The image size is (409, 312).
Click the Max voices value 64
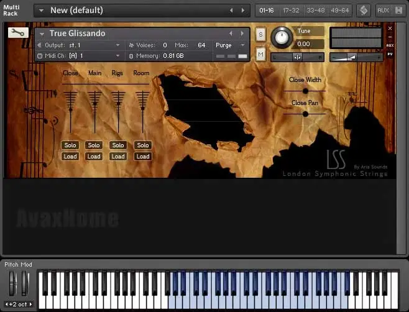[x=201, y=45]
